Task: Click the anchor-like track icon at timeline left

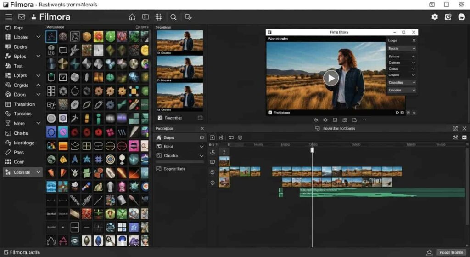Action: pyautogui.click(x=213, y=152)
